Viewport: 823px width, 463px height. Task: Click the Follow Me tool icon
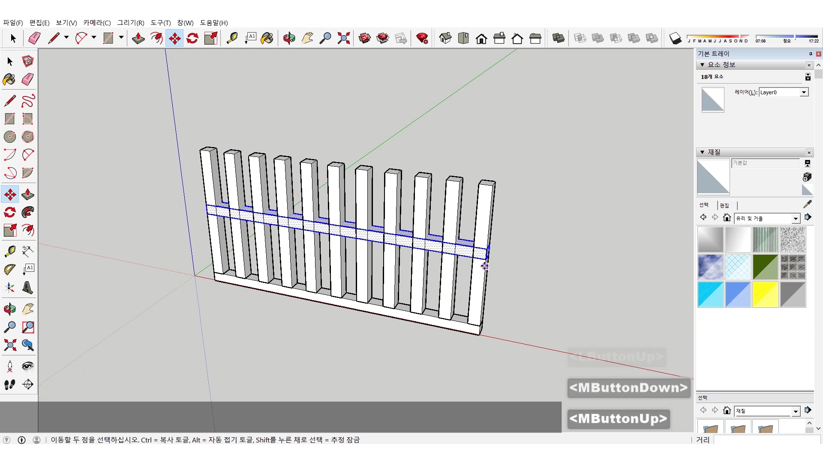click(27, 212)
